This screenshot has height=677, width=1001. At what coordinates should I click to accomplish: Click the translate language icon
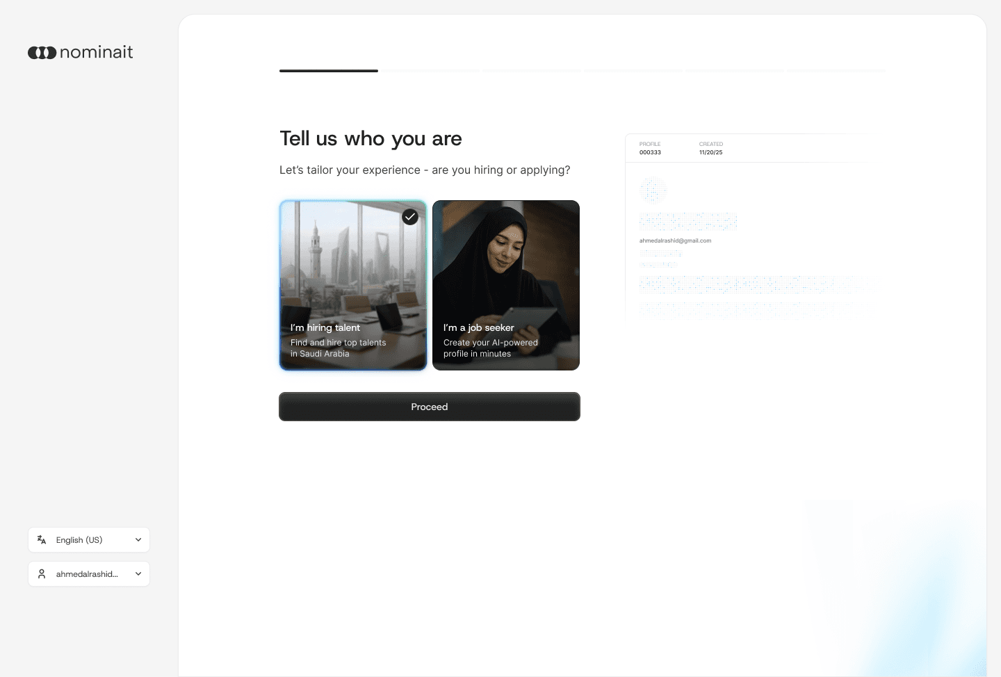click(x=42, y=539)
